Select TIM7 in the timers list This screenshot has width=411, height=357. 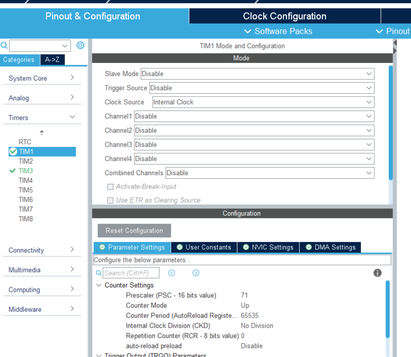[26, 209]
